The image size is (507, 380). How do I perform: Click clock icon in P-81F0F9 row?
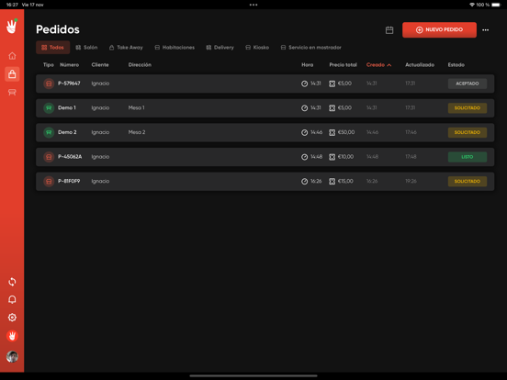tap(304, 181)
